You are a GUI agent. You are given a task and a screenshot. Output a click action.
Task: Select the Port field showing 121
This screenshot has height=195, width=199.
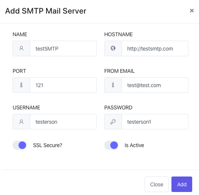(63, 85)
